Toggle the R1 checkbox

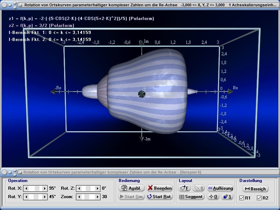pyautogui.click(x=242, y=198)
